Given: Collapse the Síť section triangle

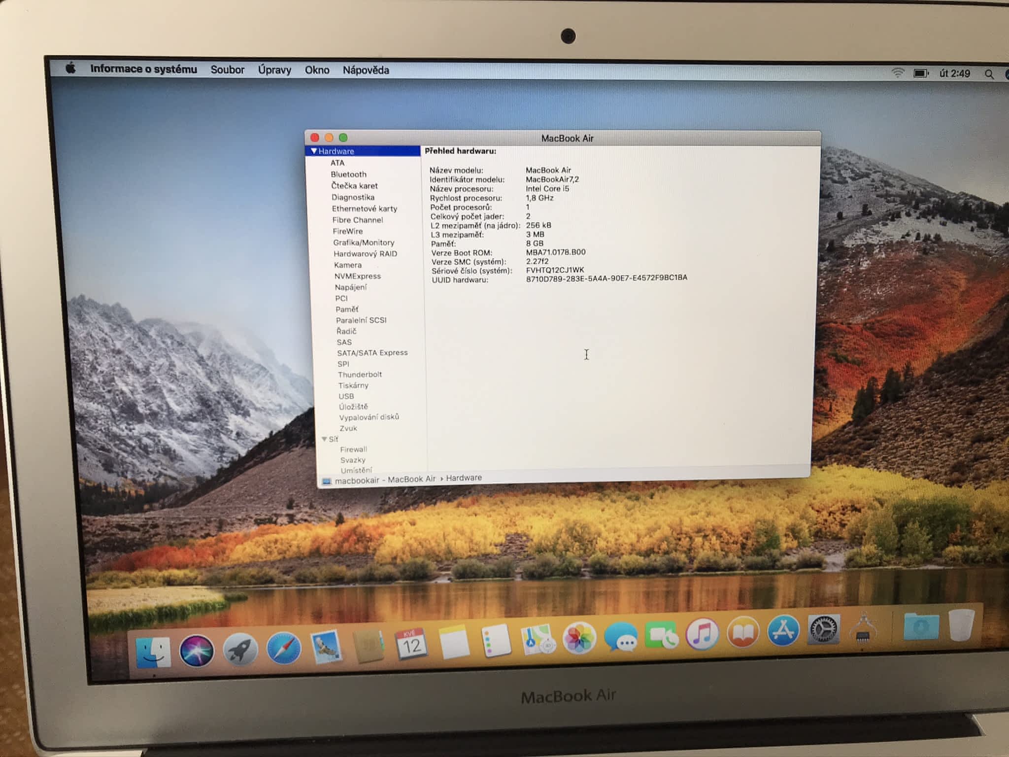Looking at the screenshot, I should pos(324,439).
